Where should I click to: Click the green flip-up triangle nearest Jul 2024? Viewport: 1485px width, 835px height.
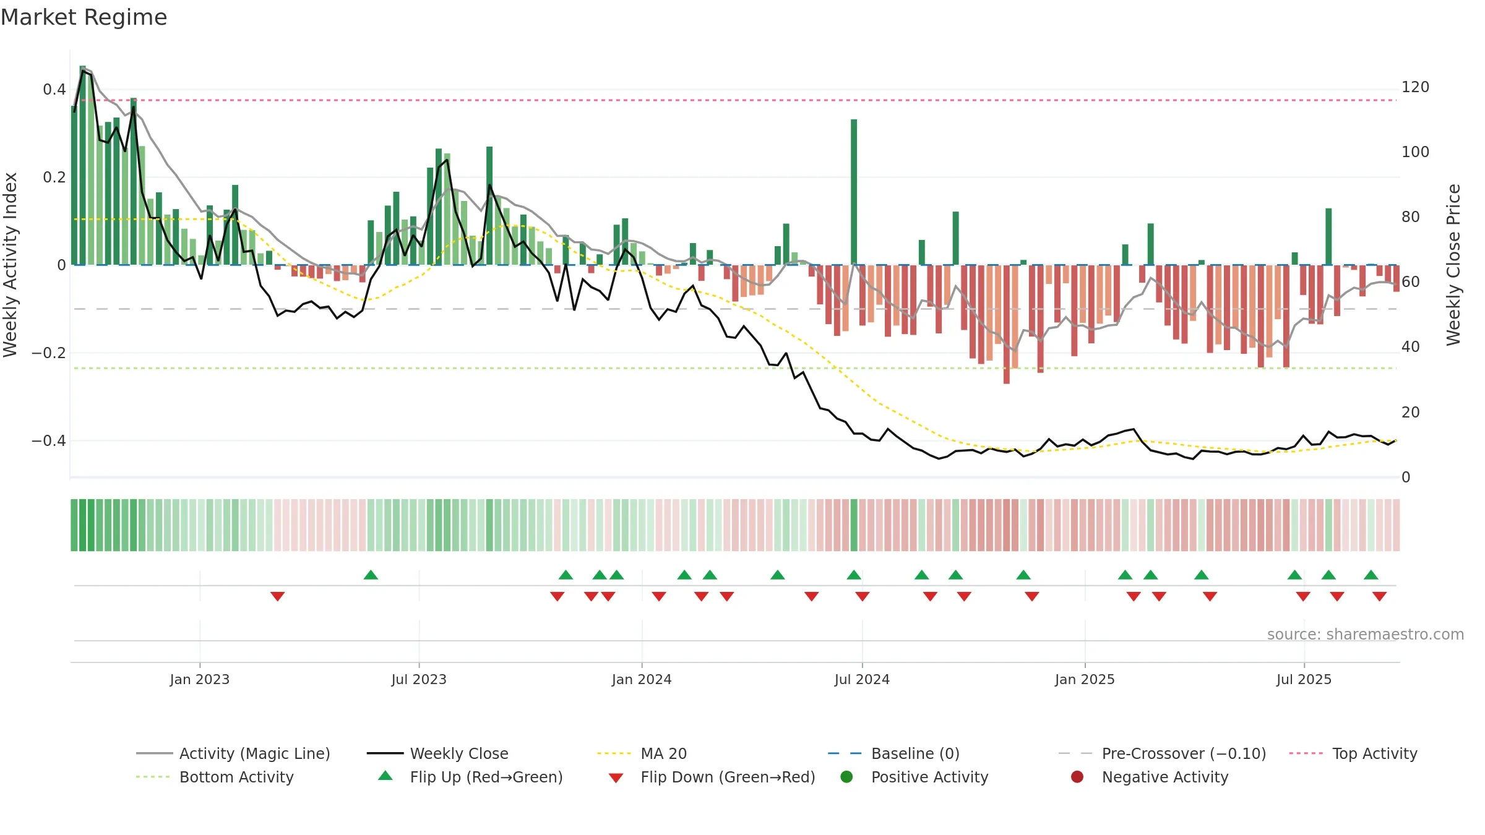(854, 575)
